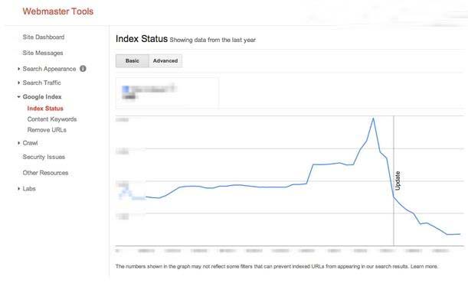468x283 pixels.
Task: Click the Search Appearance info icon
Action: click(x=83, y=69)
